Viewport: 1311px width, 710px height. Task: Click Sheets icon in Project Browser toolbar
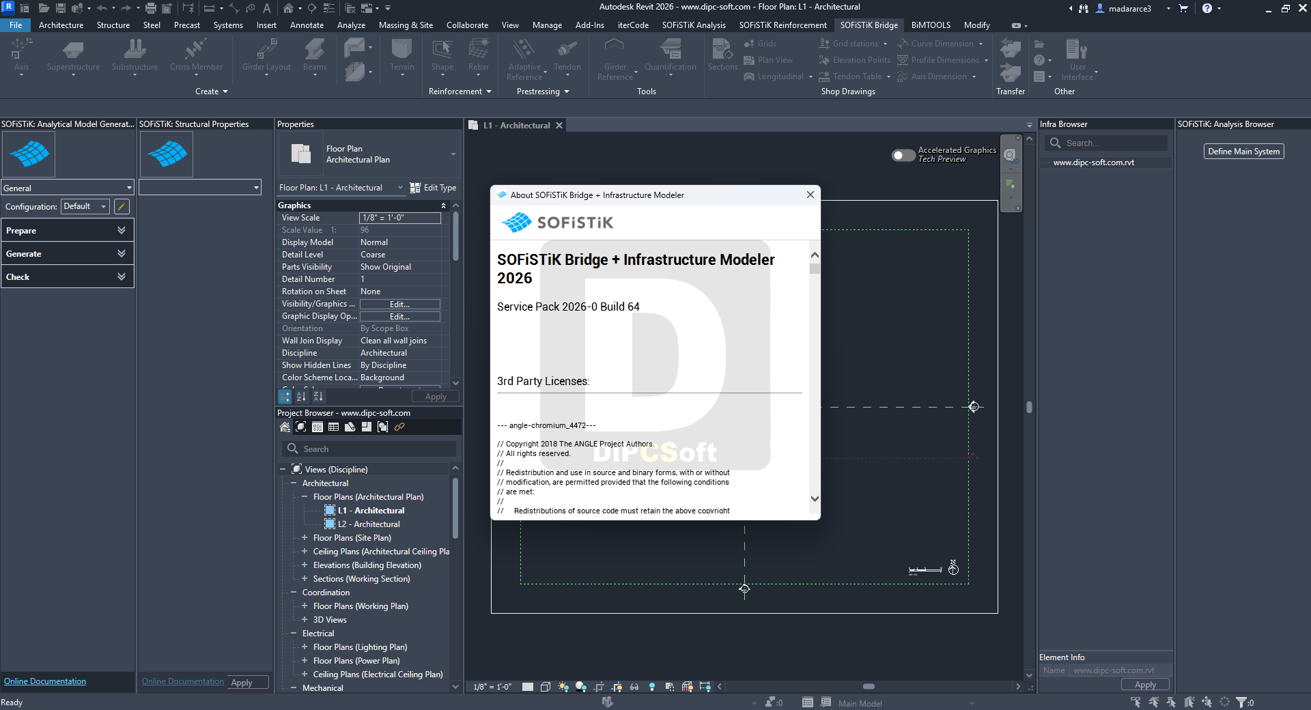tap(350, 427)
